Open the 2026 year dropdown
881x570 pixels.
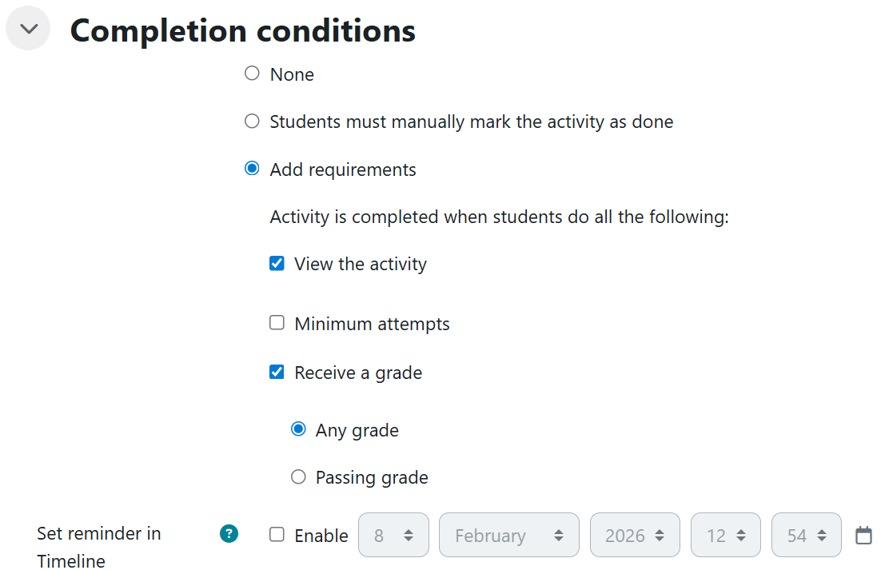coord(635,536)
